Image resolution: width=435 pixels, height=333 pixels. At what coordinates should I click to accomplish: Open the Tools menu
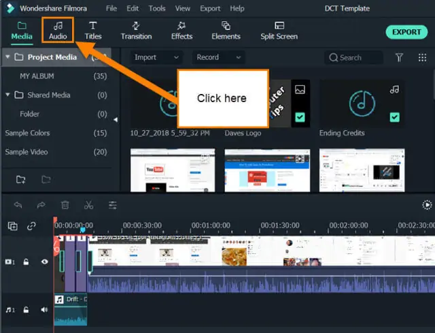pos(157,8)
